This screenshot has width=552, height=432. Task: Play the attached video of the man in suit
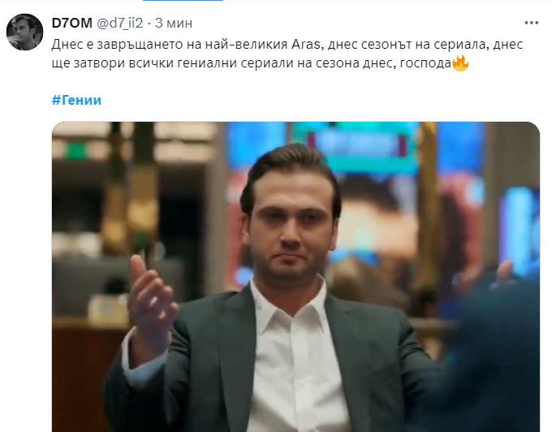[295, 277]
